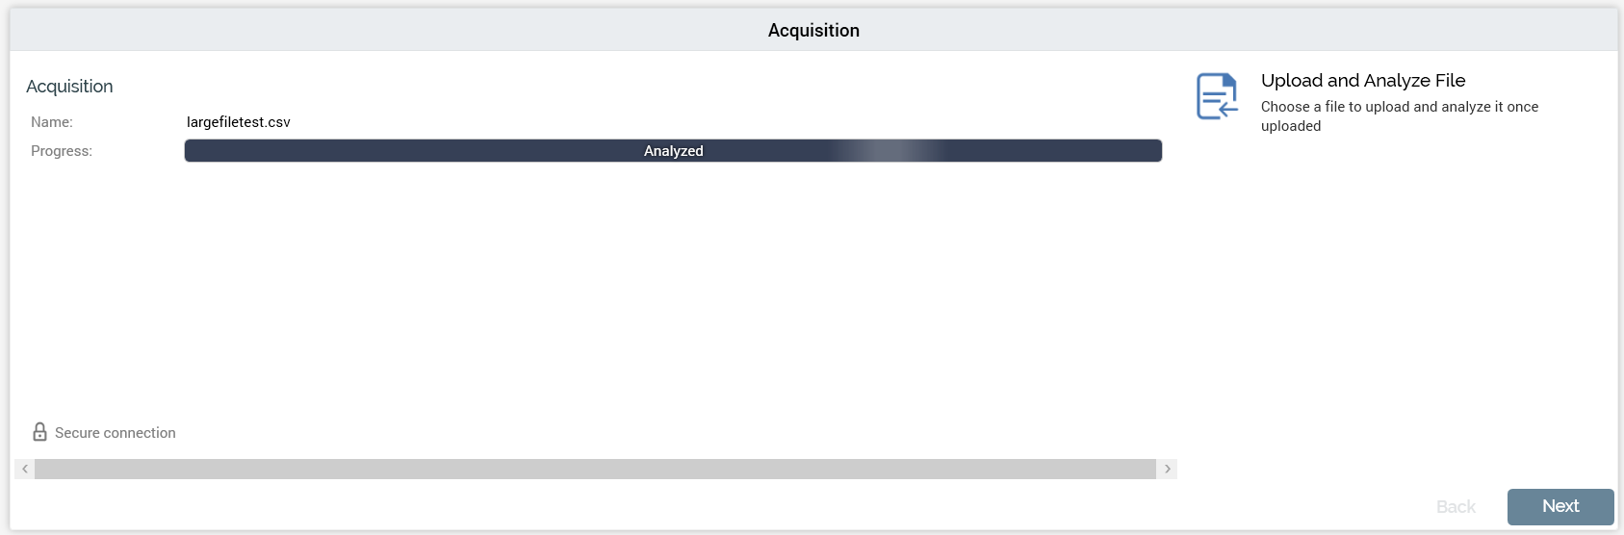Click the Secure connection label
This screenshot has width=1624, height=535.
click(x=116, y=433)
